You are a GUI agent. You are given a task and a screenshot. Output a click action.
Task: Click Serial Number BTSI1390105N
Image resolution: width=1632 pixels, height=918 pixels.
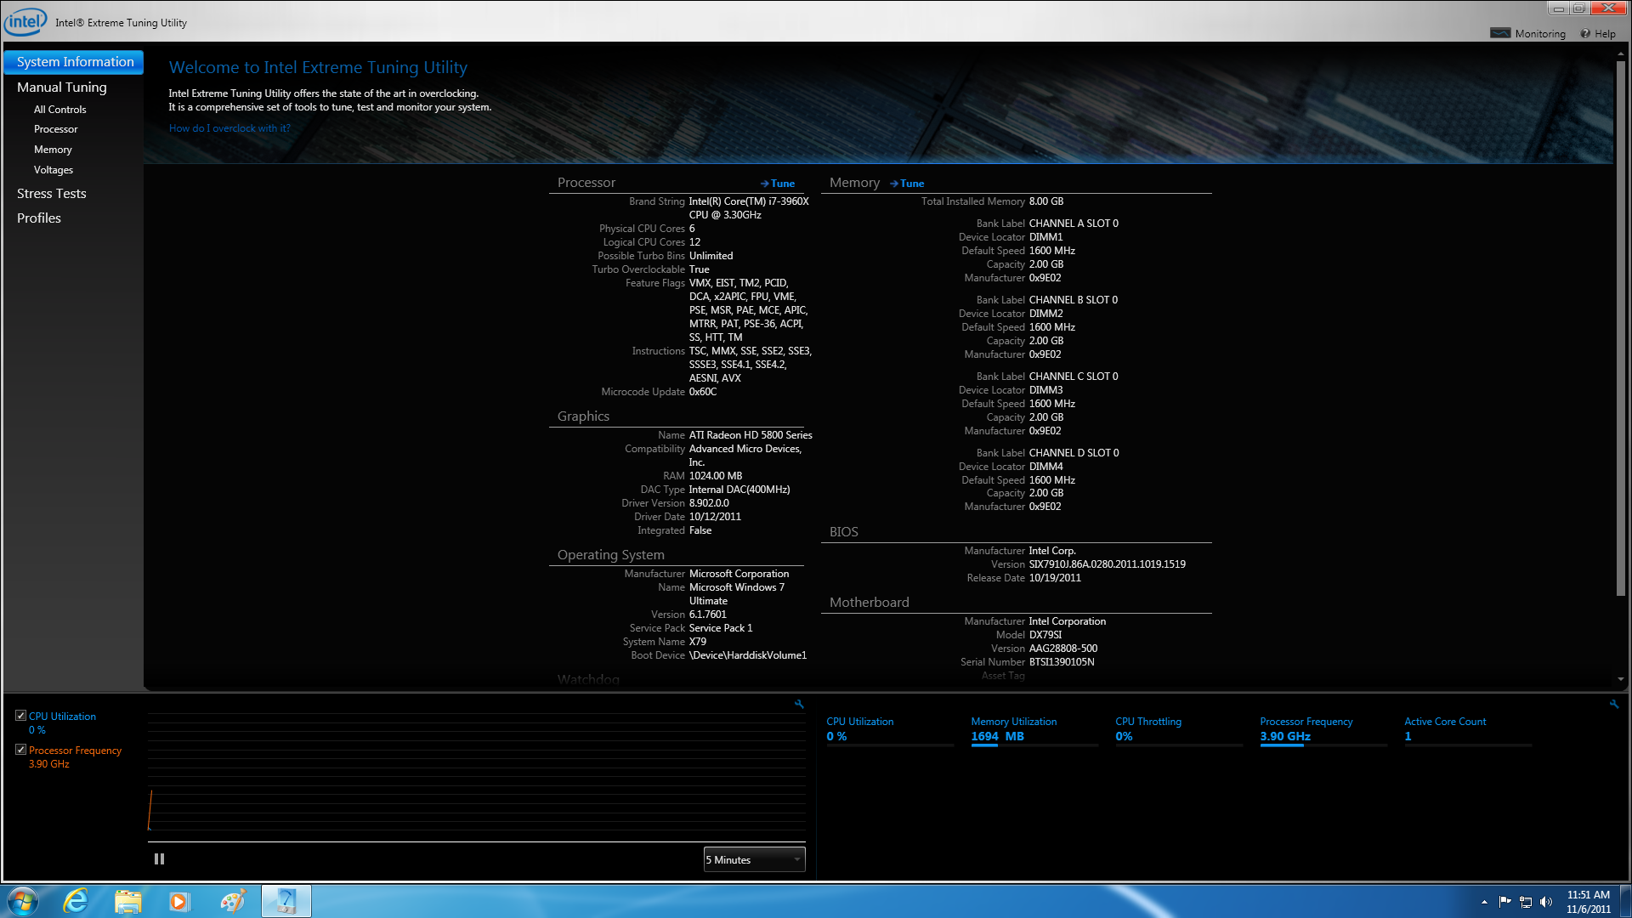(x=1062, y=662)
